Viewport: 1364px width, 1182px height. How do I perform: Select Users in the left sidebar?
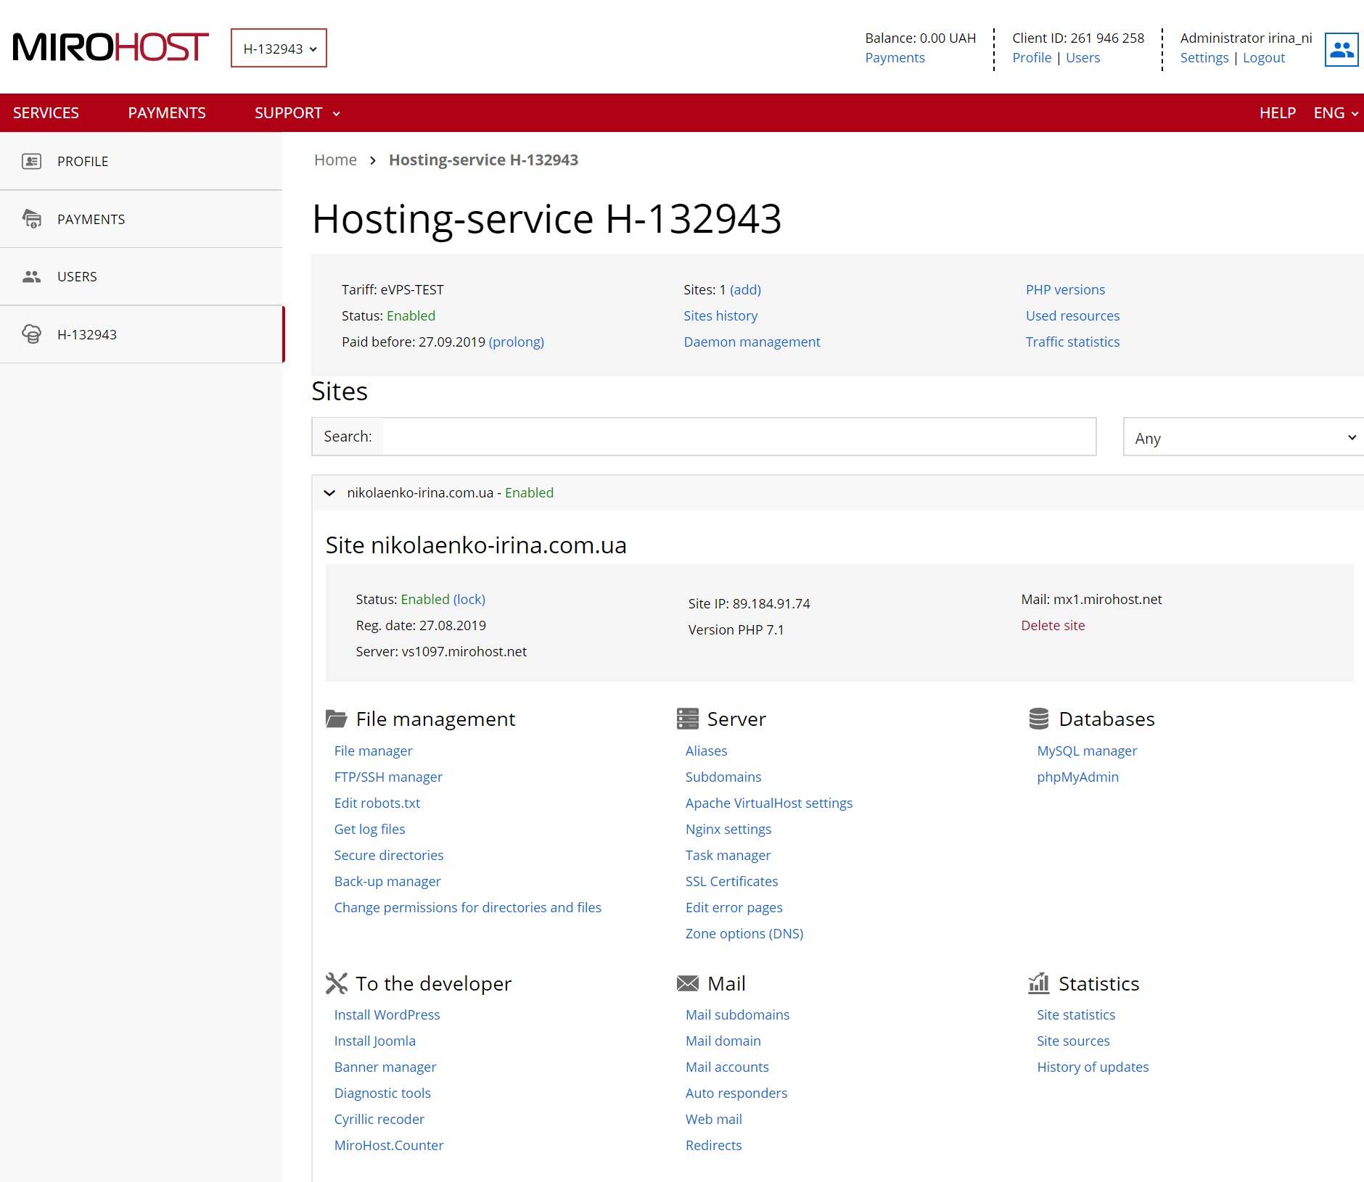coord(141,276)
